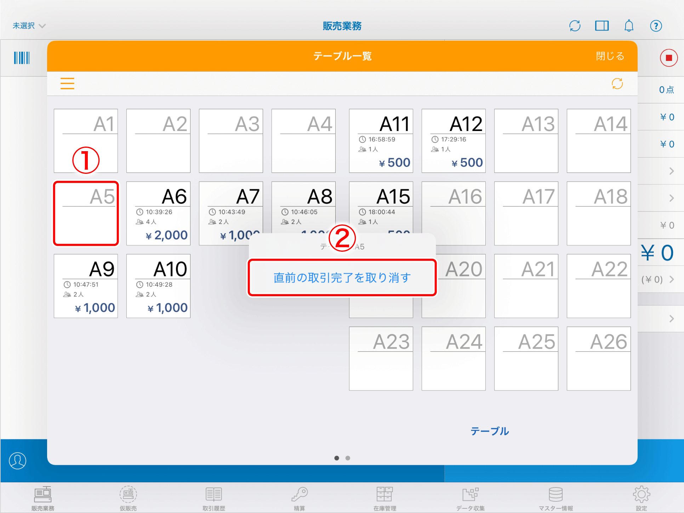Viewport: 684px width, 513px height.
Task: Select table A17
Action: pyautogui.click(x=526, y=213)
